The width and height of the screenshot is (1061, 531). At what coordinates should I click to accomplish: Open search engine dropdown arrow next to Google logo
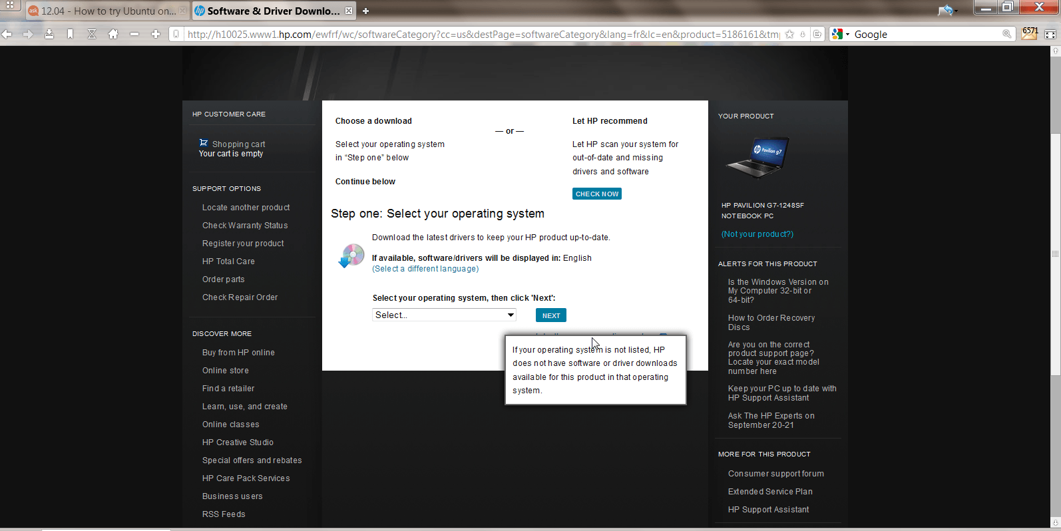[x=848, y=35]
